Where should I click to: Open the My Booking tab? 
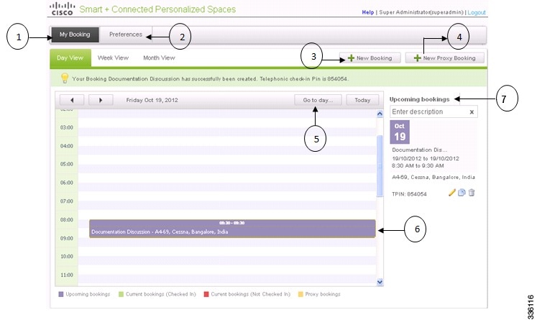coord(75,35)
